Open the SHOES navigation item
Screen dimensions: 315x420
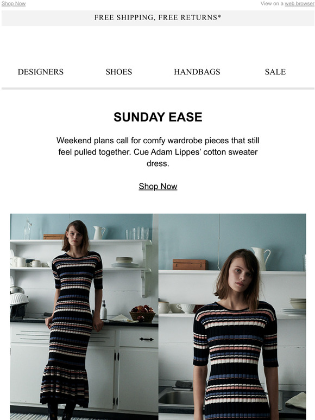pos(119,72)
